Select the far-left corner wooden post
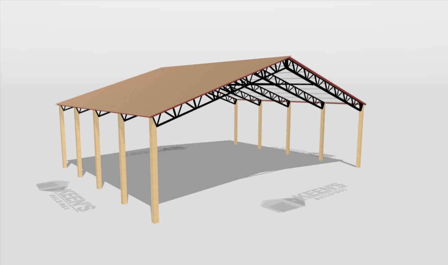448x265 pixels. pos(63,138)
